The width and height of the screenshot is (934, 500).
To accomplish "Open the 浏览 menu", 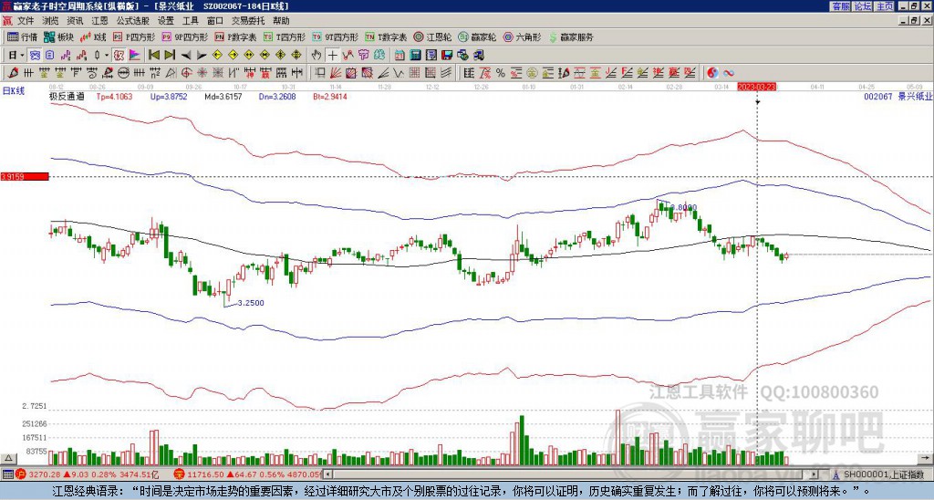I will click(x=51, y=21).
